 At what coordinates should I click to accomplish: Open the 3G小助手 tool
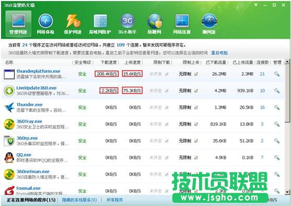pyautogui.click(x=127, y=24)
